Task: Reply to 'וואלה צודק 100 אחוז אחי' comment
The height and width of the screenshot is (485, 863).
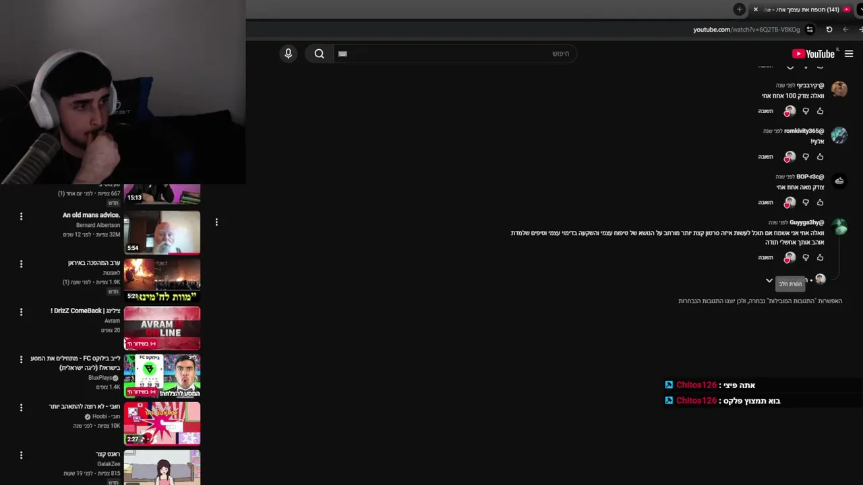Action: pyautogui.click(x=765, y=111)
